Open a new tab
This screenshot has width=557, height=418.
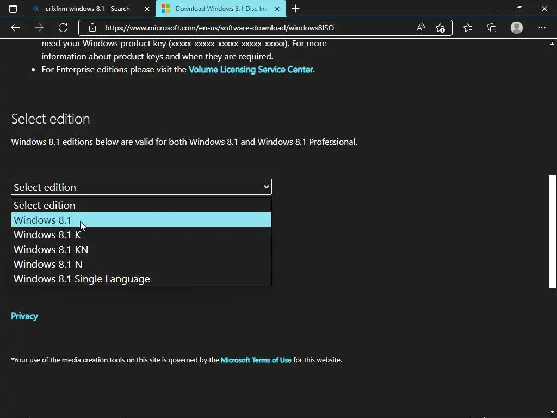tap(295, 9)
